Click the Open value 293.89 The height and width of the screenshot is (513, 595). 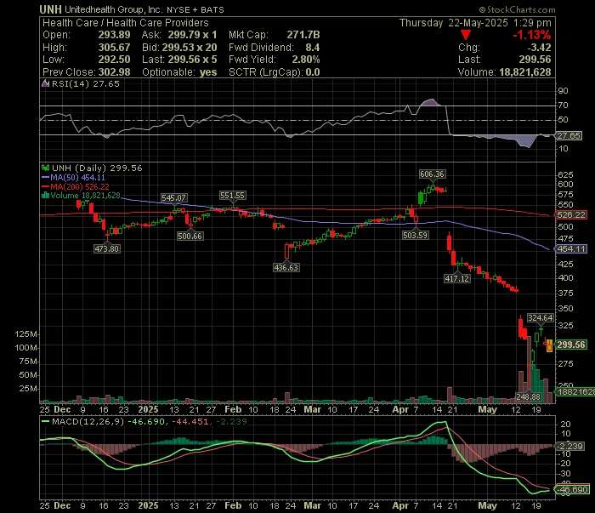point(114,35)
